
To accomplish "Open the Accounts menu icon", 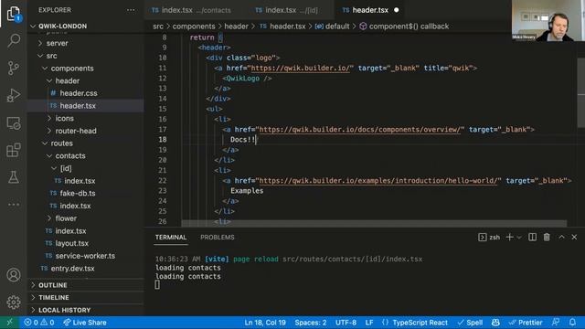I will (14, 275).
